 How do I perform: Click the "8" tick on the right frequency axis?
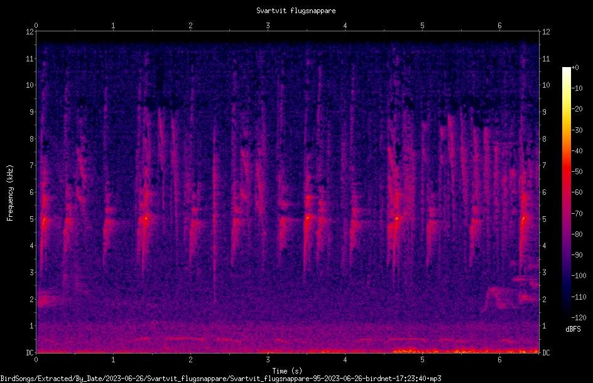tap(545, 139)
